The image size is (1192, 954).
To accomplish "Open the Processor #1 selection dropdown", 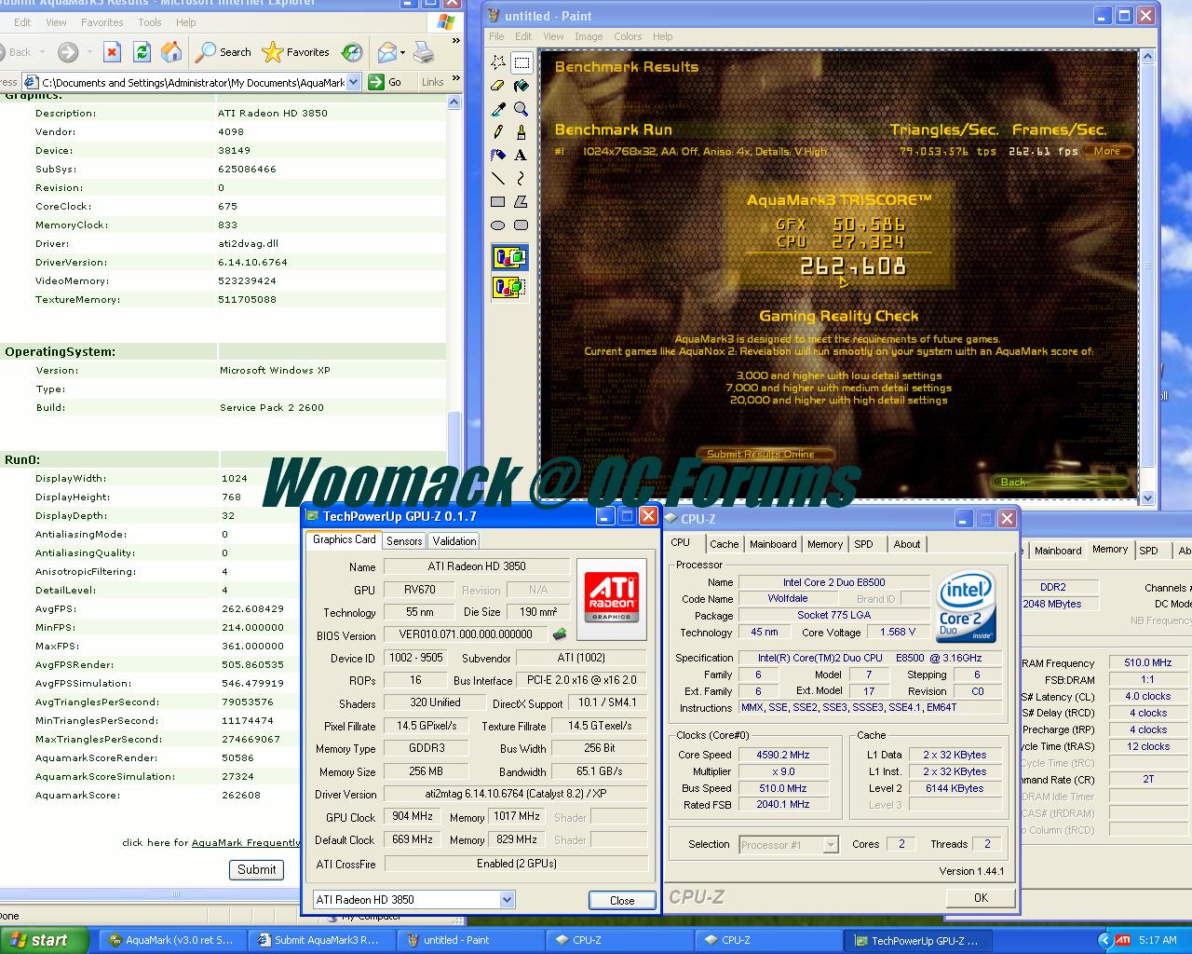I will 831,844.
